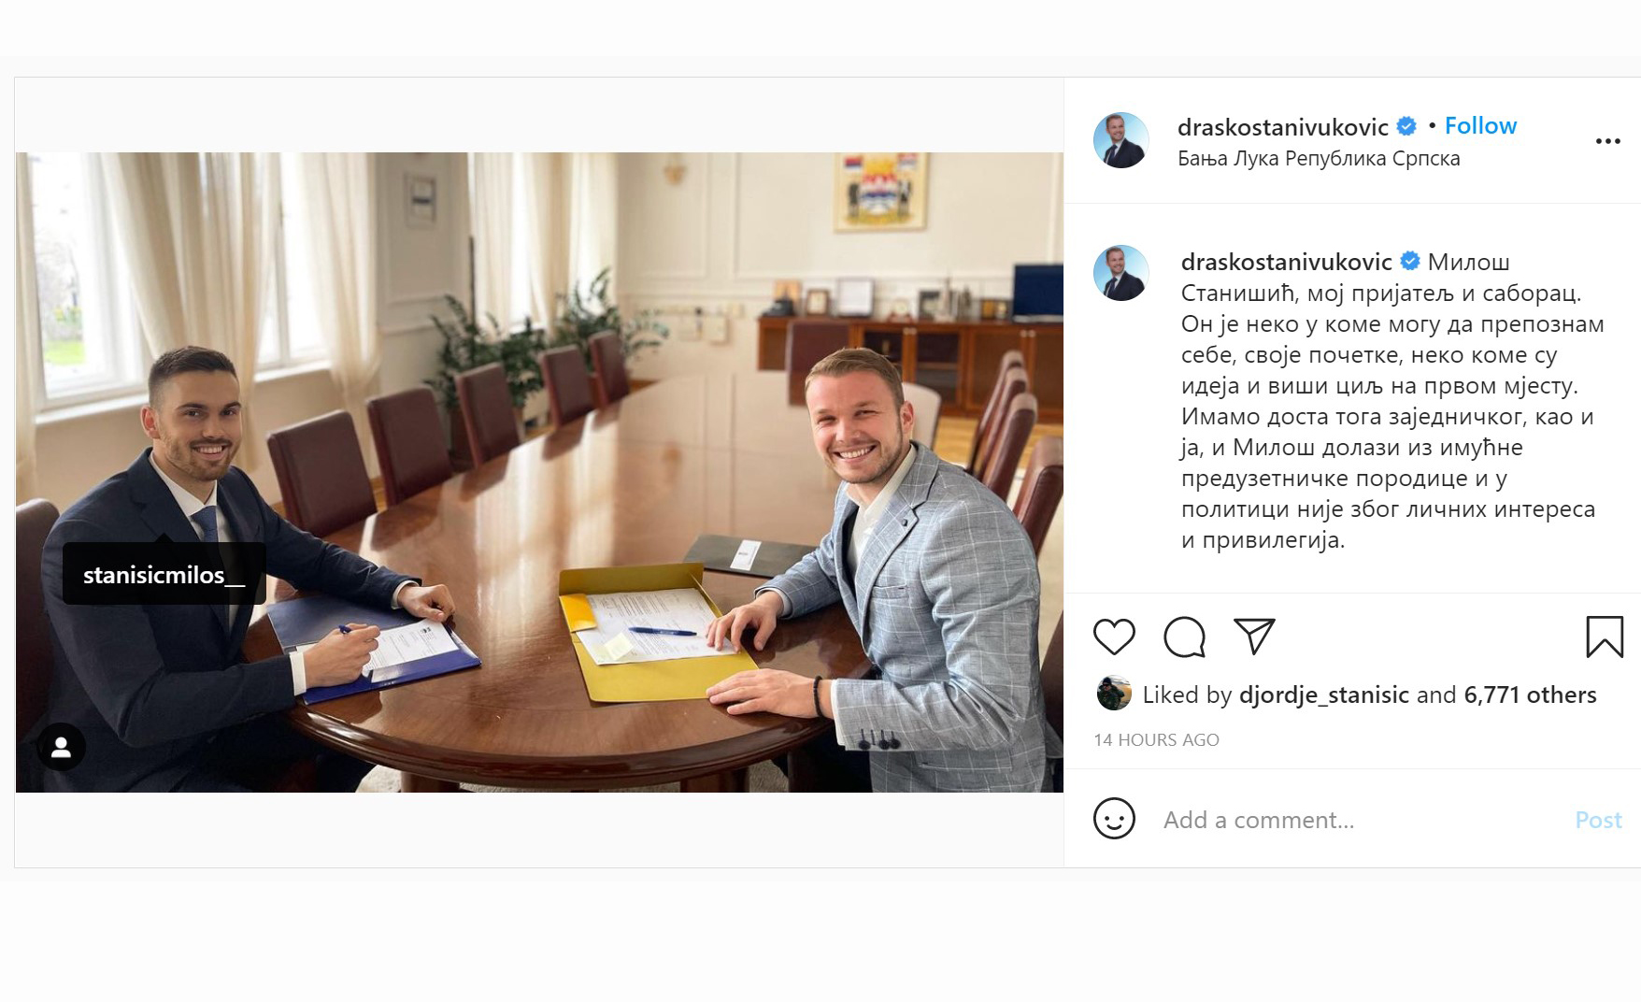
Task: Open the caption's draskostanivukovic username
Action: coord(1287,262)
